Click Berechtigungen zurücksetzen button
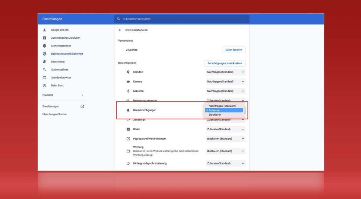Image resolution: width=361 pixels, height=199 pixels. (225, 63)
